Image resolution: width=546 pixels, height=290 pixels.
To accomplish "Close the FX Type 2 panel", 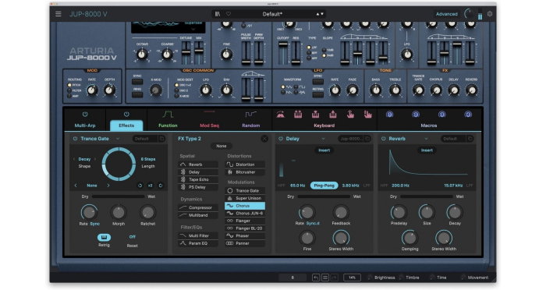I will point(264,139).
